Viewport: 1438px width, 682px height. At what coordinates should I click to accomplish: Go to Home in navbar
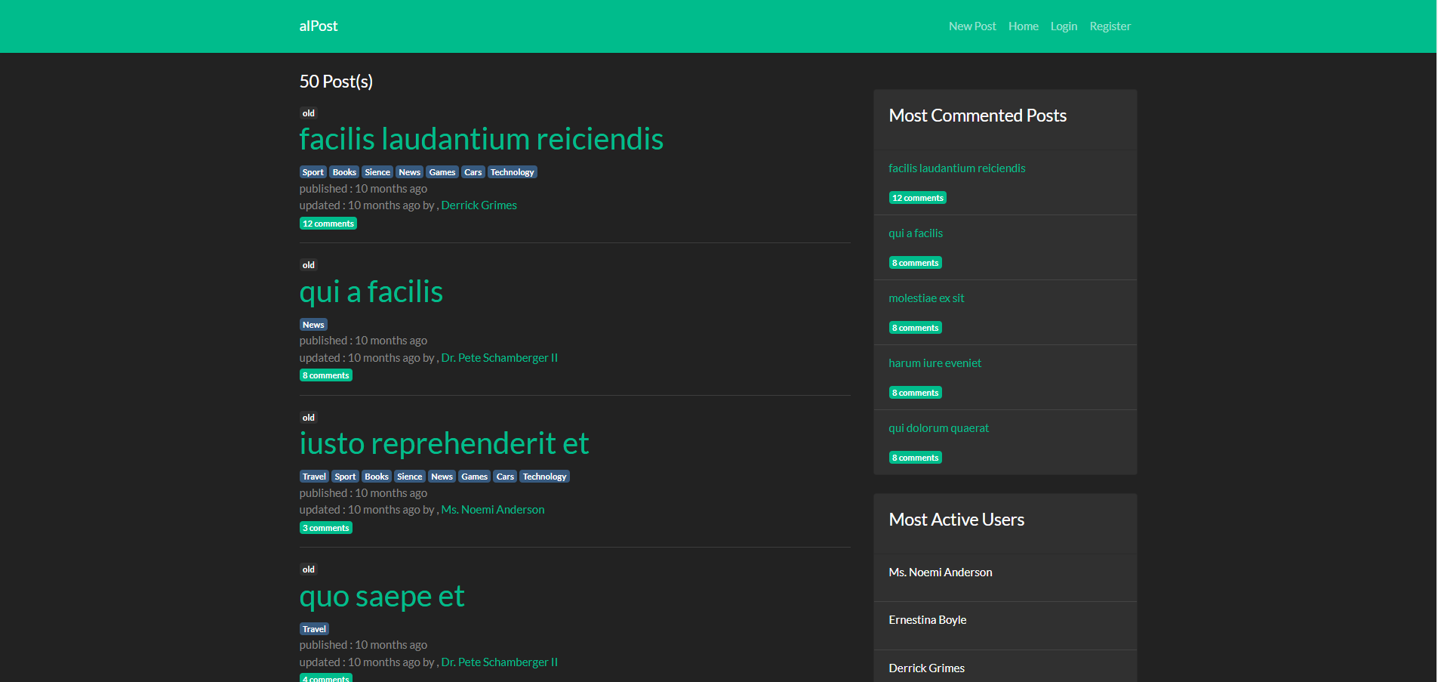pos(1023,26)
